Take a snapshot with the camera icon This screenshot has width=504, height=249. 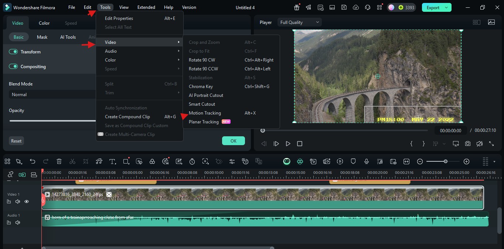coord(468,144)
